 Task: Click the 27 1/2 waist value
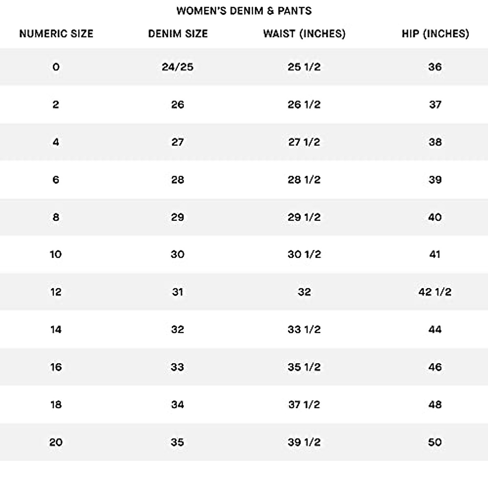pos(304,142)
